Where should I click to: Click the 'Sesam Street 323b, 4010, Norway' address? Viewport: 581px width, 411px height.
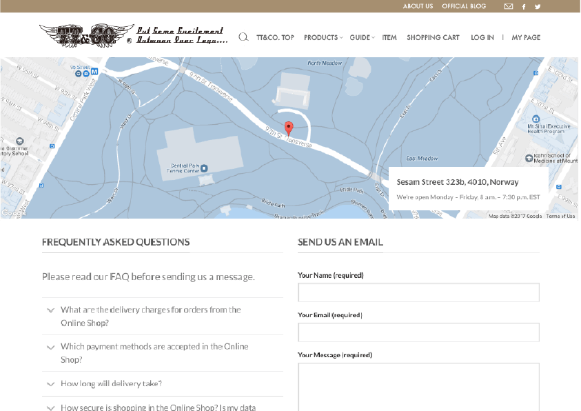coord(457,182)
